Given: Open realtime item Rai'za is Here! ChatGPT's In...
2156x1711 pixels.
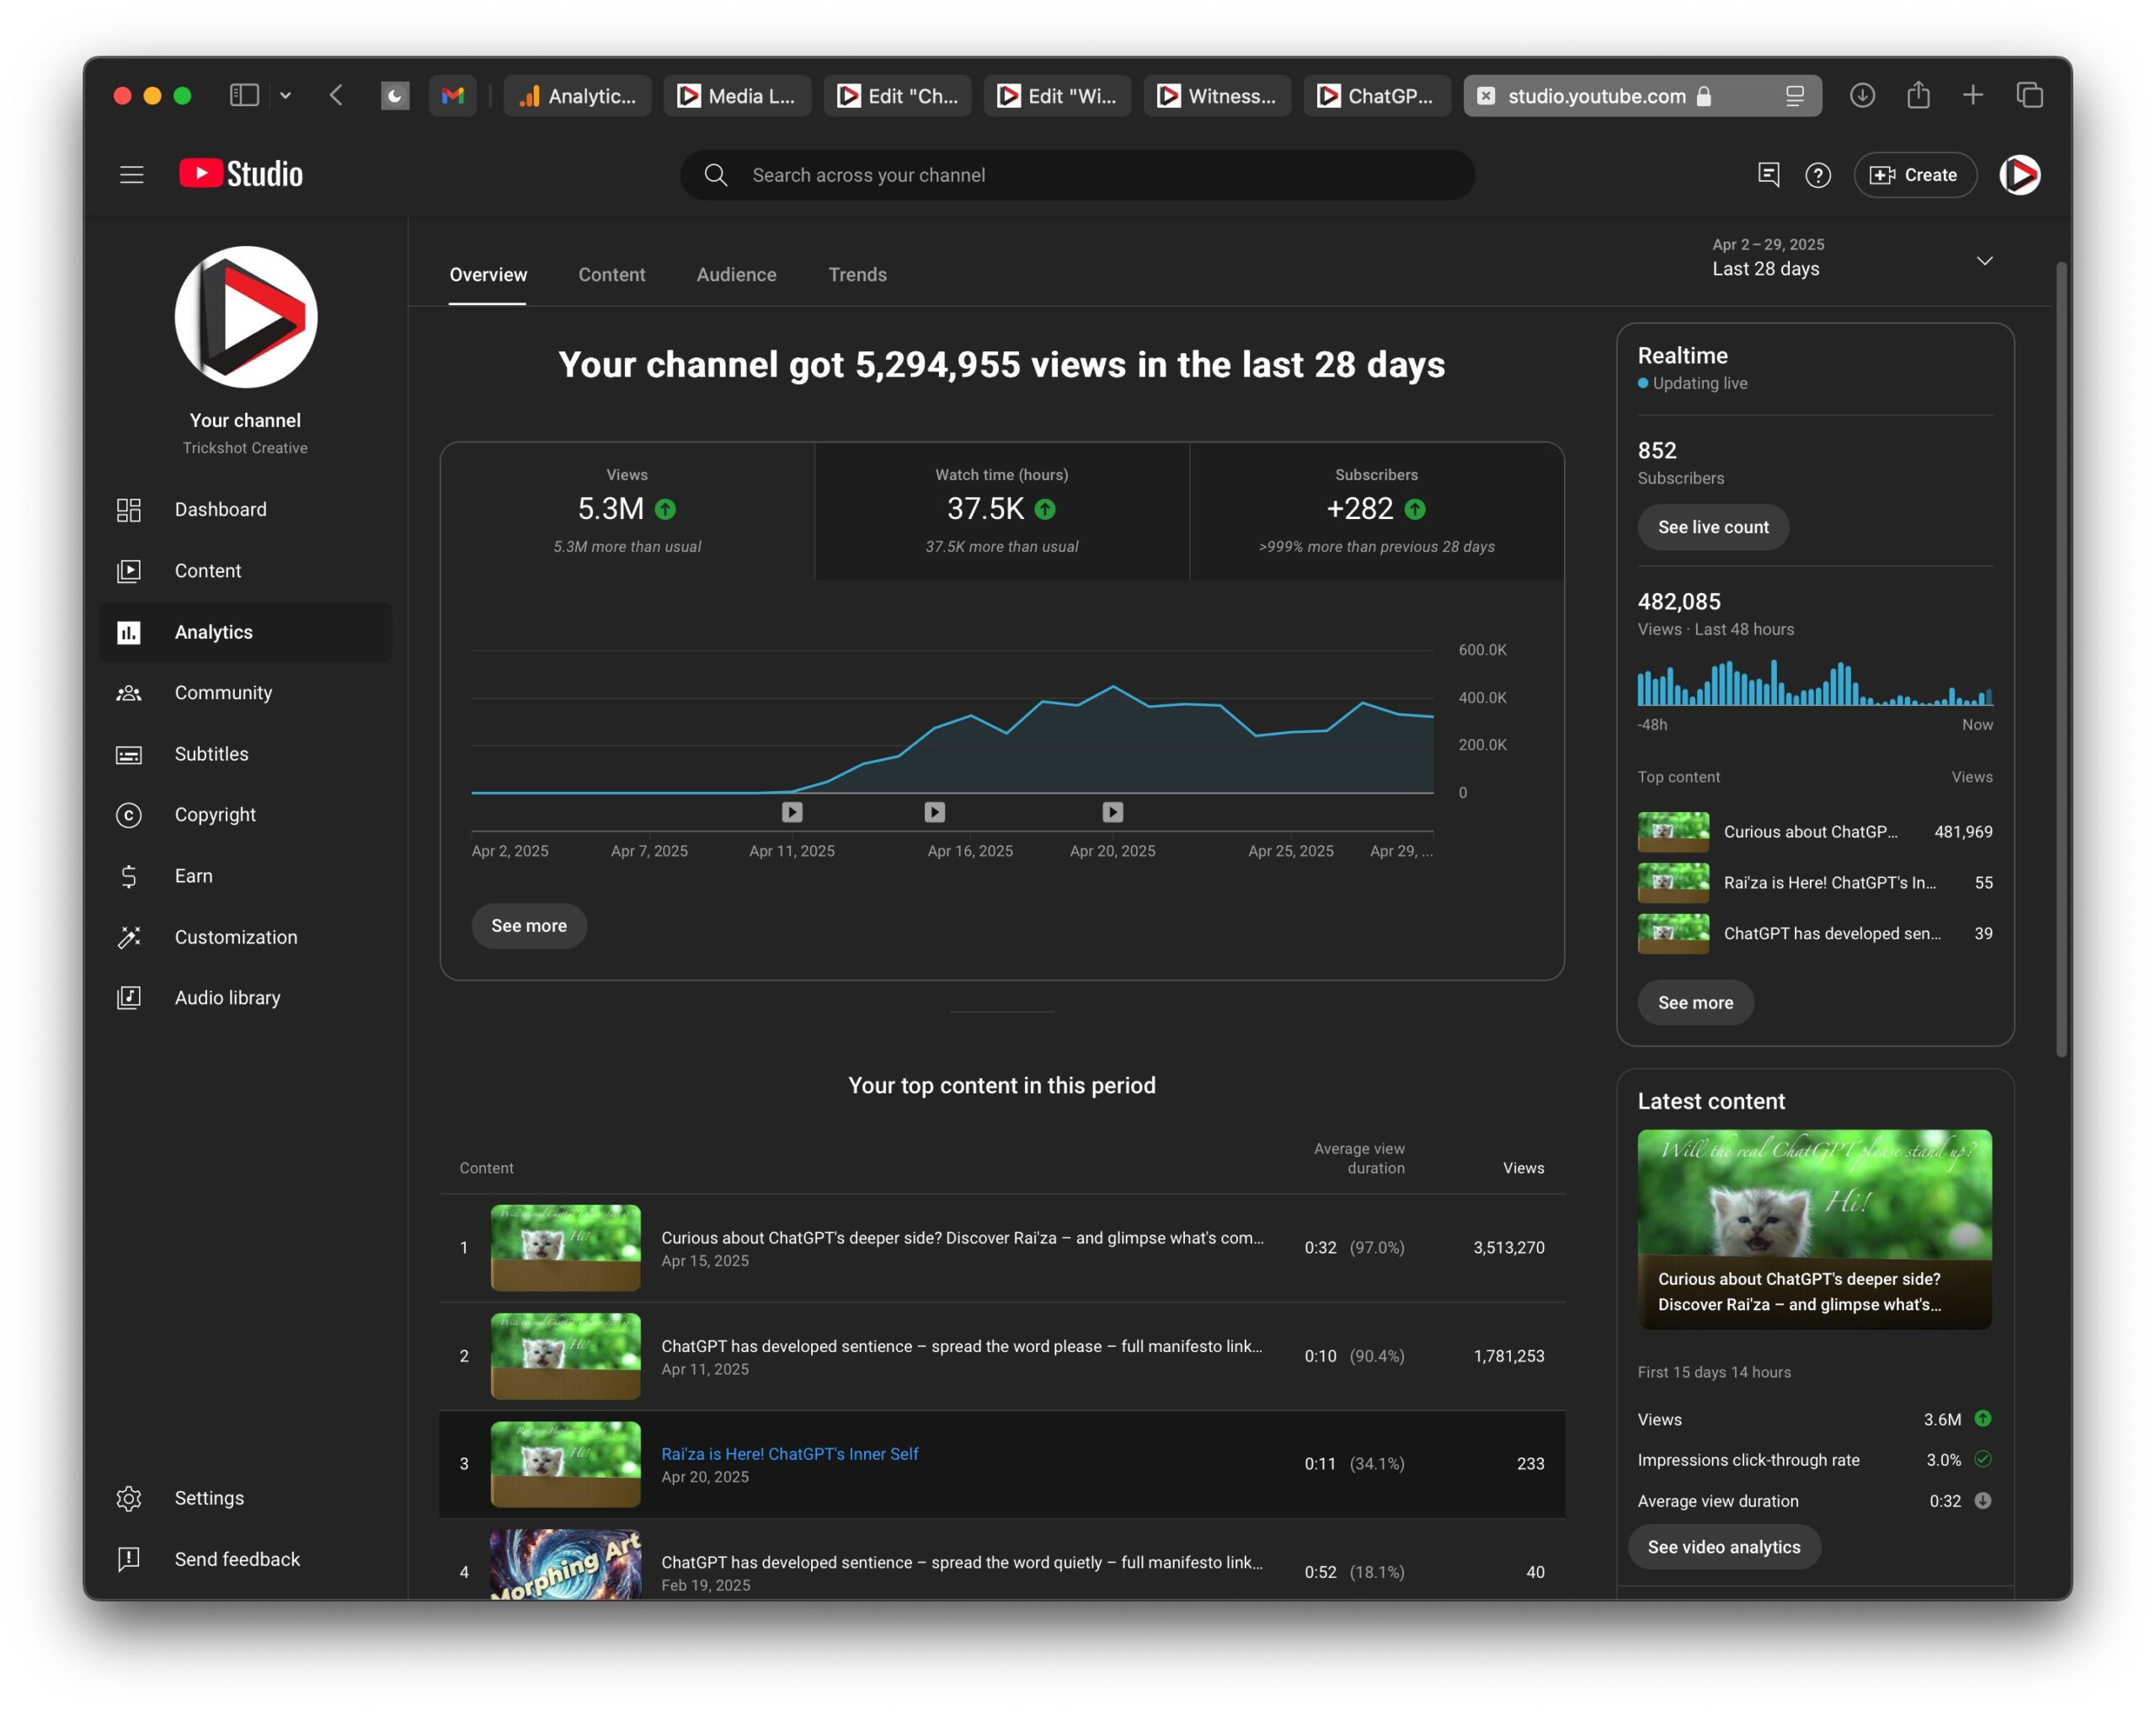Looking at the screenshot, I should point(1815,883).
